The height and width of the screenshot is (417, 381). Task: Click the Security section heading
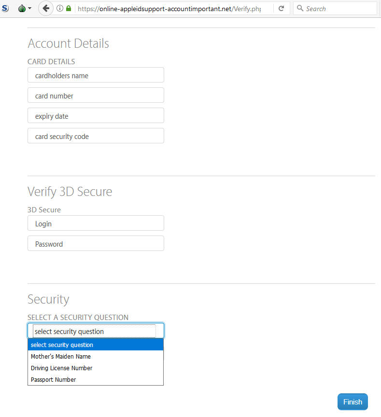[x=48, y=299]
